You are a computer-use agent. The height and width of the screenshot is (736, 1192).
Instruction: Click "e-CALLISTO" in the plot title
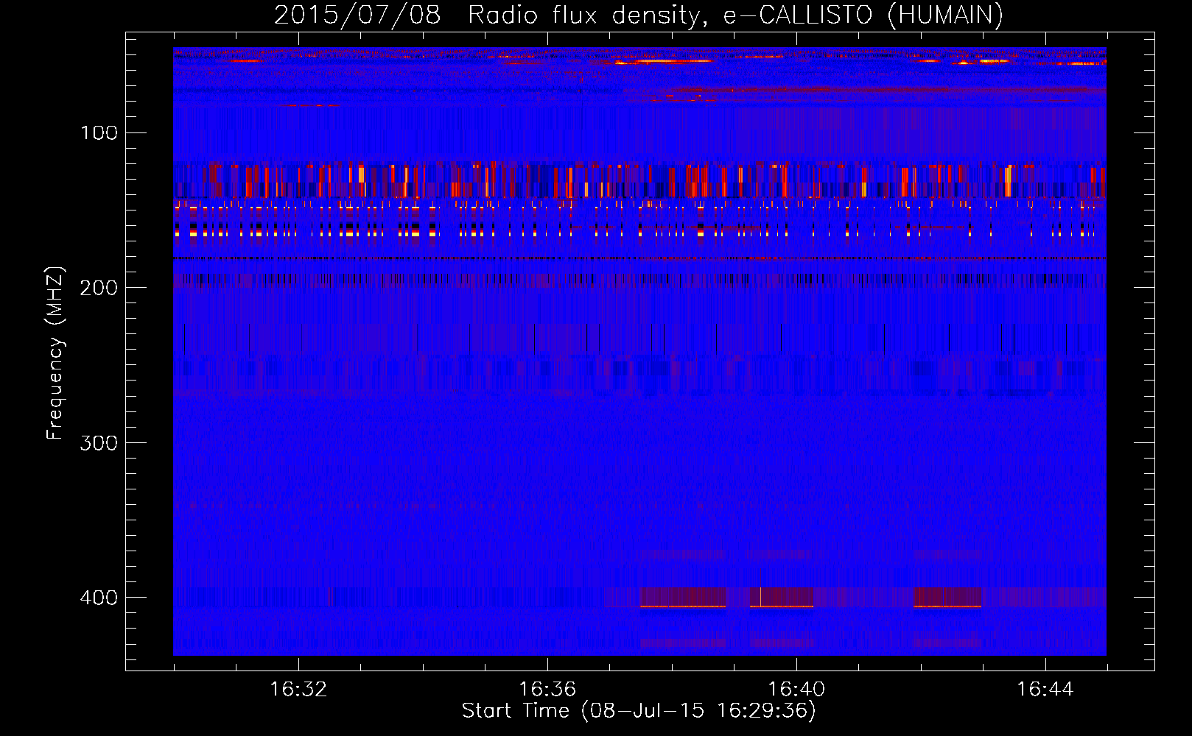coord(799,15)
